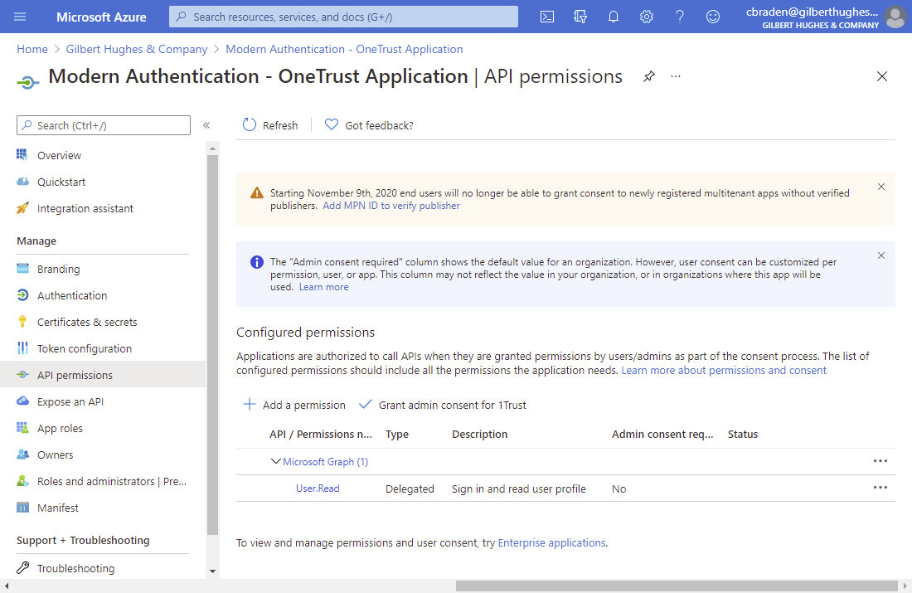Viewport: 912px width, 593px height.
Task: Collapse the left navigation menu
Action: click(x=206, y=125)
